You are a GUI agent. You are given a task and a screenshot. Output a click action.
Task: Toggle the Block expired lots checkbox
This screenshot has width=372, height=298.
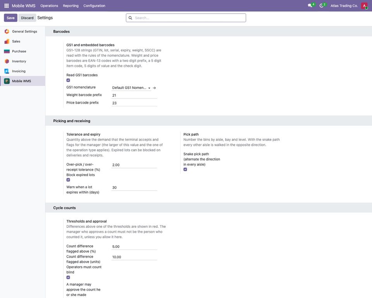68,180
